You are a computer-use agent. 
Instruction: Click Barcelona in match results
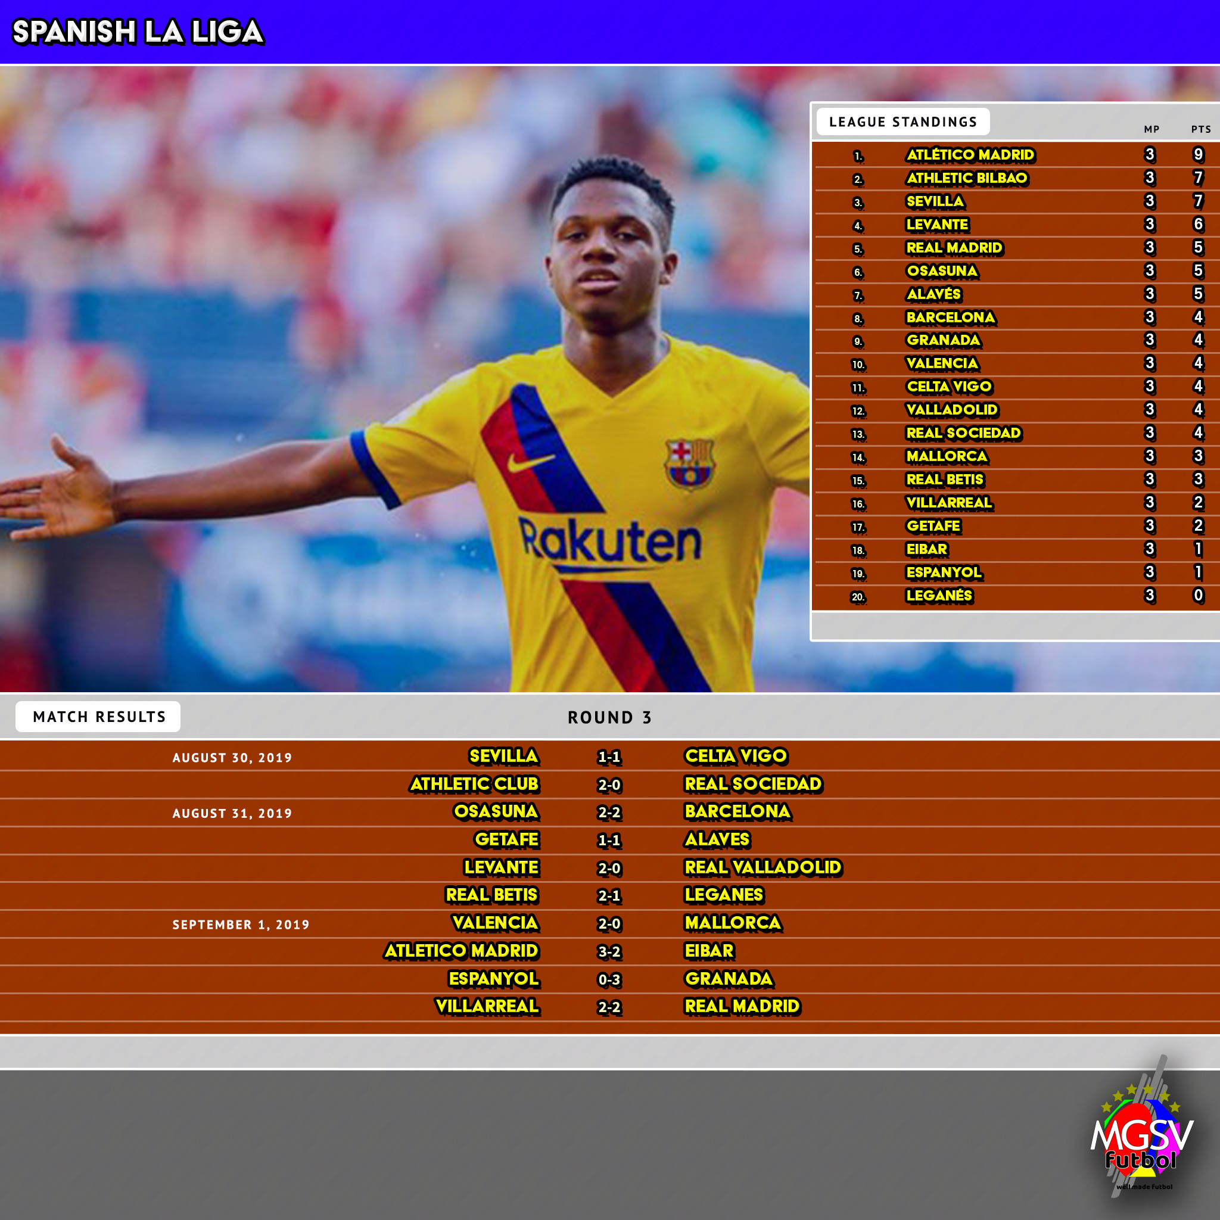tap(737, 811)
